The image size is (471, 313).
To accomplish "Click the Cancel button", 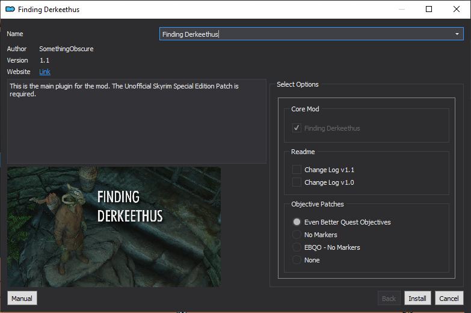I will pyautogui.click(x=449, y=299).
